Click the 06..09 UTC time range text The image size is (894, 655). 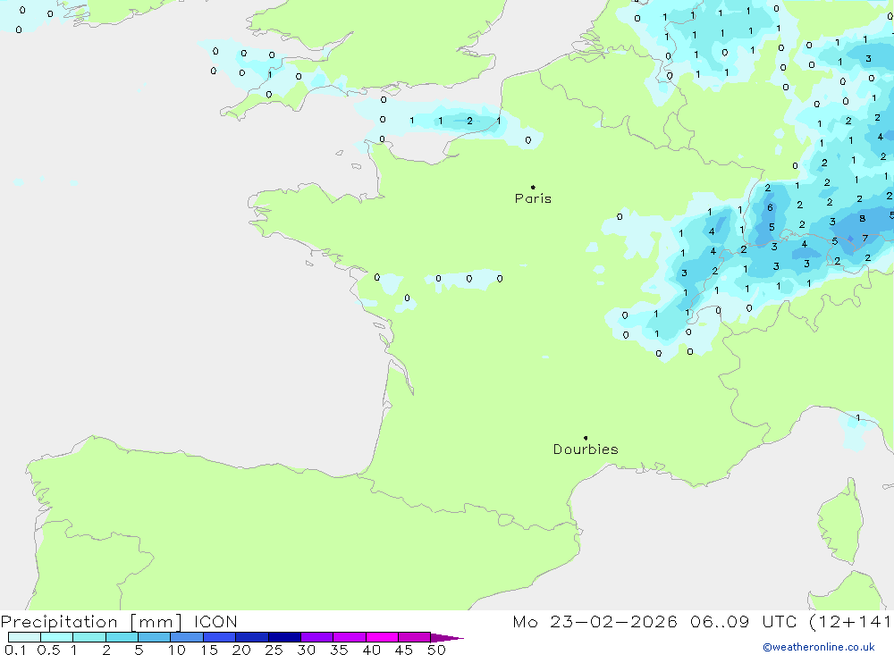[x=729, y=622]
